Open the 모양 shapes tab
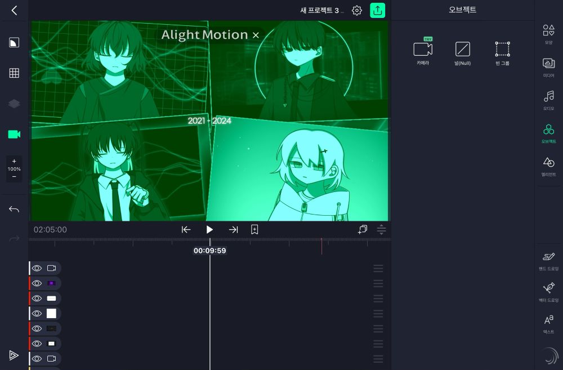563x370 pixels. coord(548,34)
